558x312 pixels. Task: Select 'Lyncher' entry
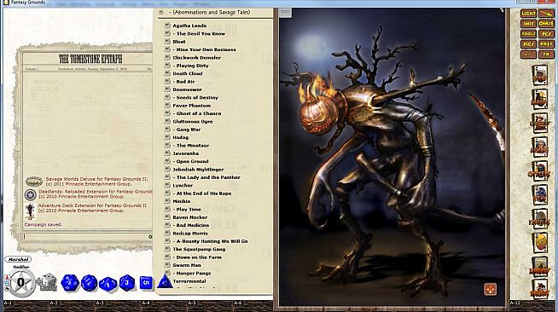pyautogui.click(x=183, y=186)
